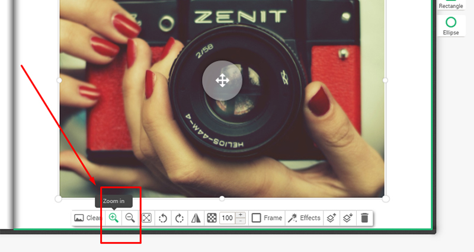The height and width of the screenshot is (252, 474).
Task: Rotate image counterclockwise
Action: (x=163, y=218)
